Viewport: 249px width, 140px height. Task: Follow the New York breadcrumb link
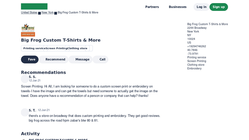coord(48,12)
